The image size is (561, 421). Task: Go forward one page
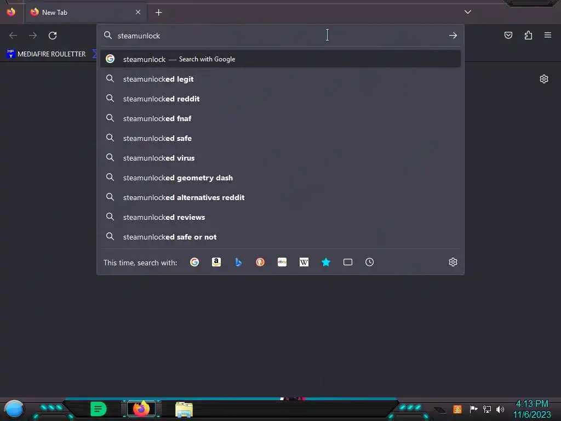coord(33,36)
